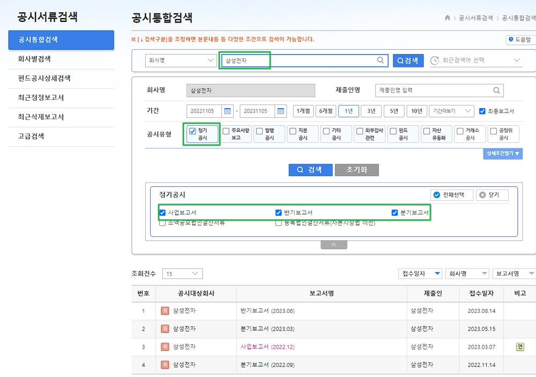Toggle the 발행공시 checkbox
Screen dimensions: 536x377
(259, 131)
